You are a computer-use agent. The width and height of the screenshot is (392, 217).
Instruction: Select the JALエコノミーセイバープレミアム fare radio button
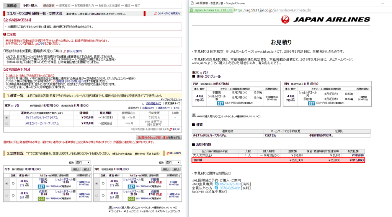point(7,123)
